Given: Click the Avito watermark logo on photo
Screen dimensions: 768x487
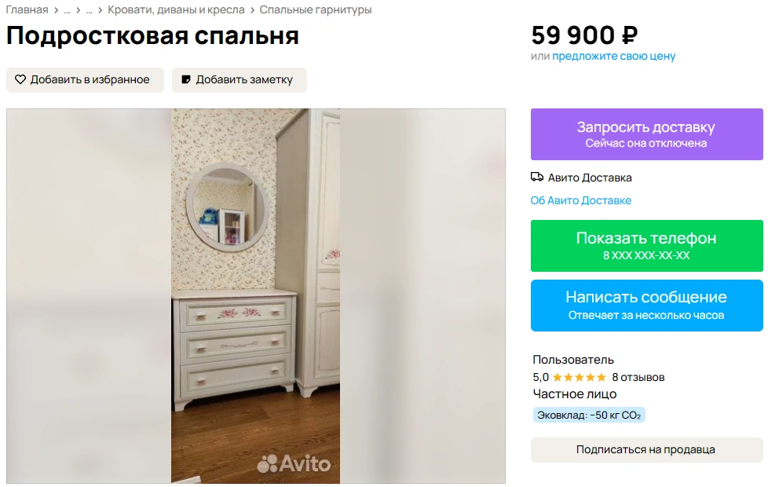Looking at the screenshot, I should point(294,463).
